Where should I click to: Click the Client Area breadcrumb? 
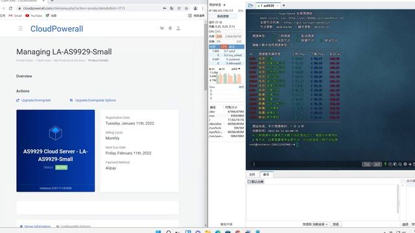tap(43, 60)
